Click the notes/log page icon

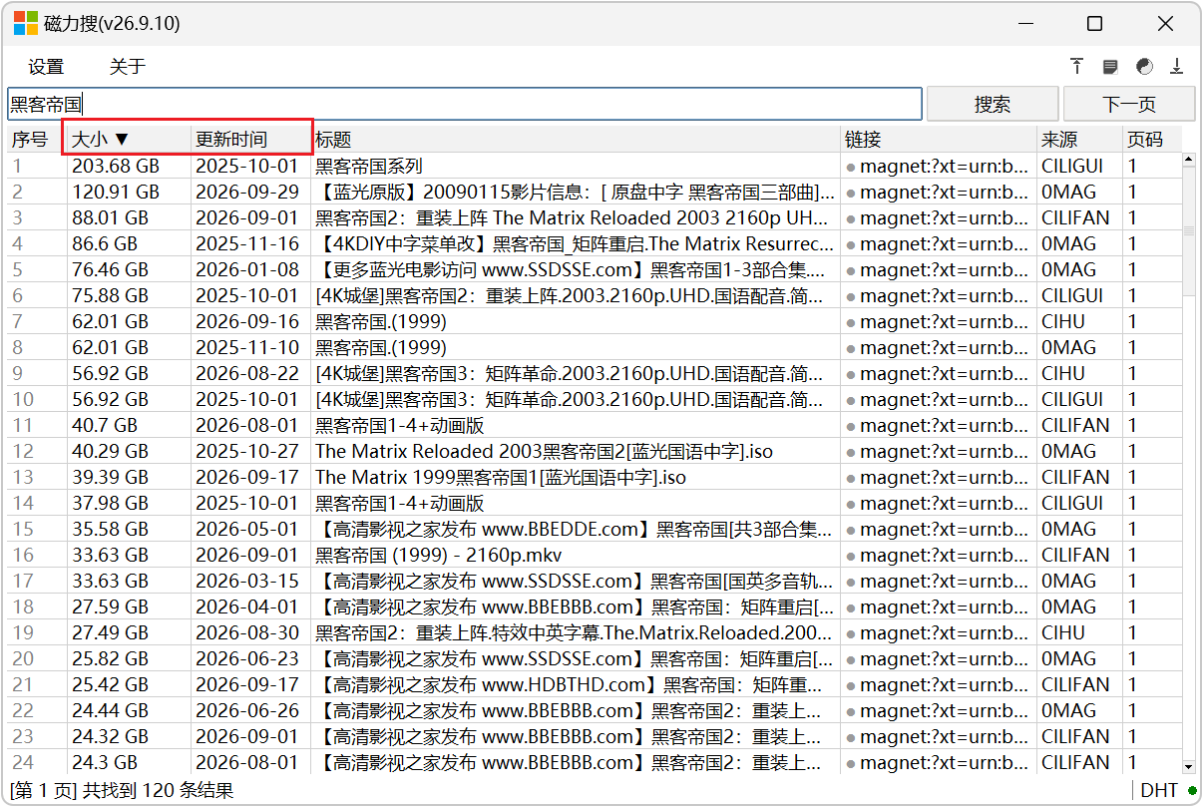click(1110, 67)
